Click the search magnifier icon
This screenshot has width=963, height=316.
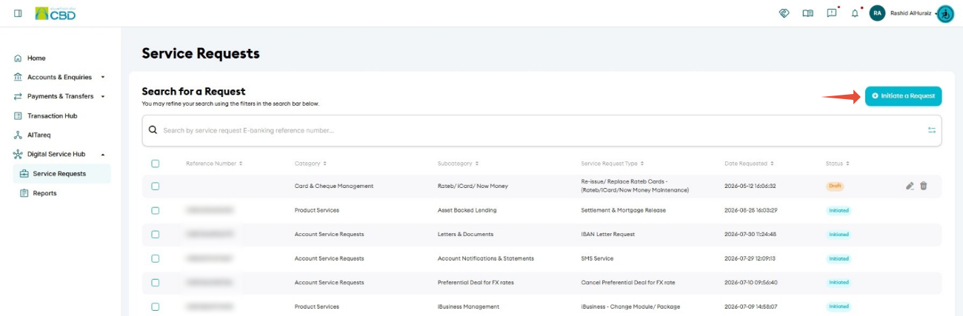tap(153, 130)
